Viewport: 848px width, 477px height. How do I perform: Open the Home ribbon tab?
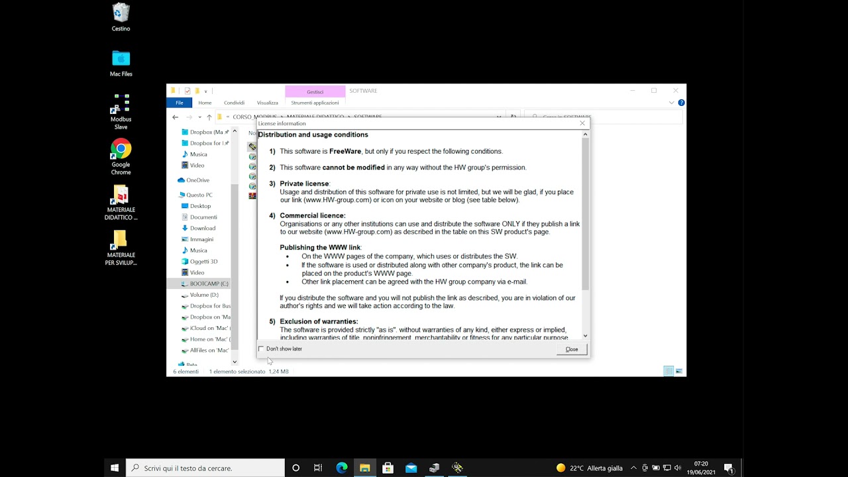(x=205, y=103)
